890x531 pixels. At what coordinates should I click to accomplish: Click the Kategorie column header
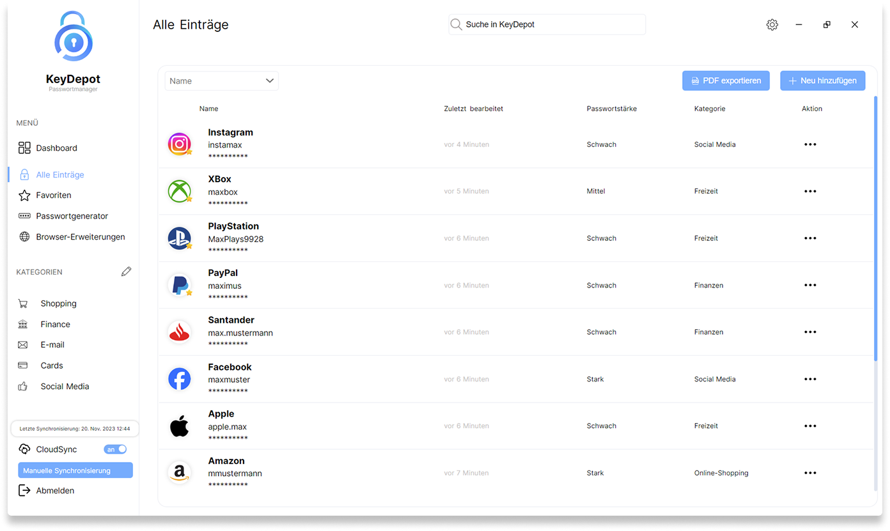tap(710, 109)
